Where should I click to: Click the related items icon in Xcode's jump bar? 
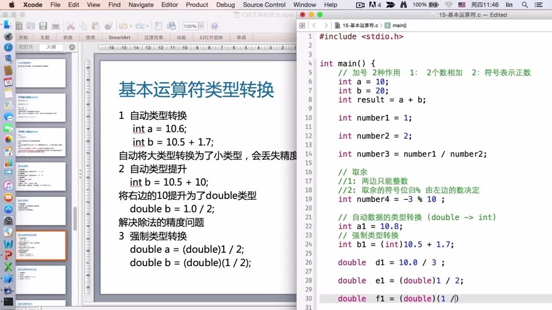tap(302, 24)
